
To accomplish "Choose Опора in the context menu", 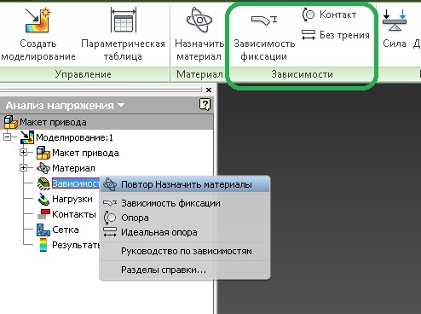I will (x=185, y=218).
